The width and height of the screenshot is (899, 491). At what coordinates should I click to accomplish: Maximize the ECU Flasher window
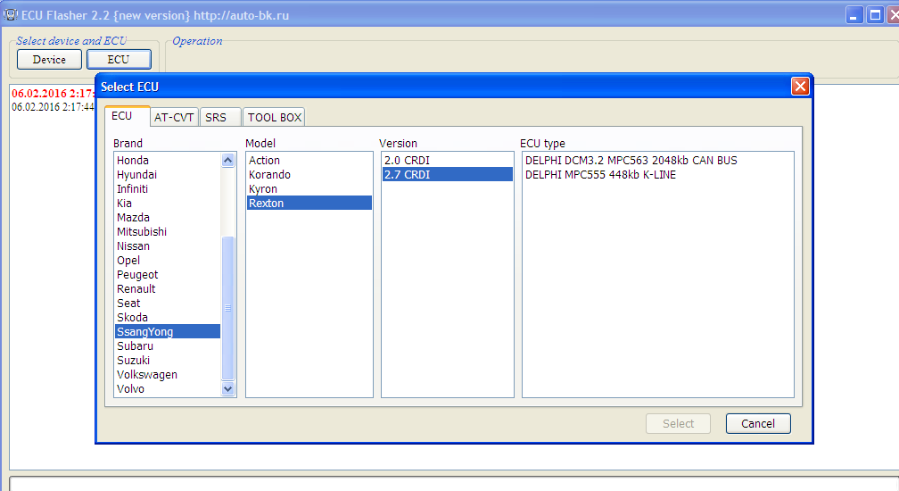pyautogui.click(x=875, y=15)
